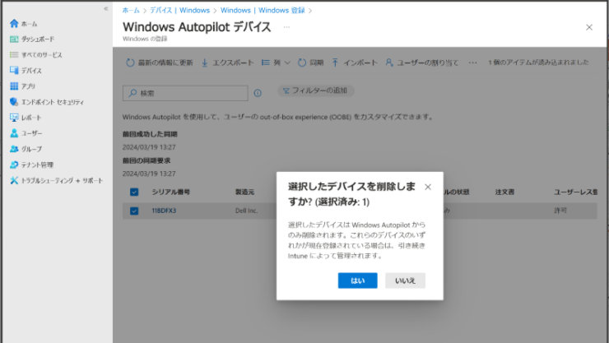Open the Home (ホーム) sidebar item
Viewport: 609px width, 343px height.
[x=24, y=24]
